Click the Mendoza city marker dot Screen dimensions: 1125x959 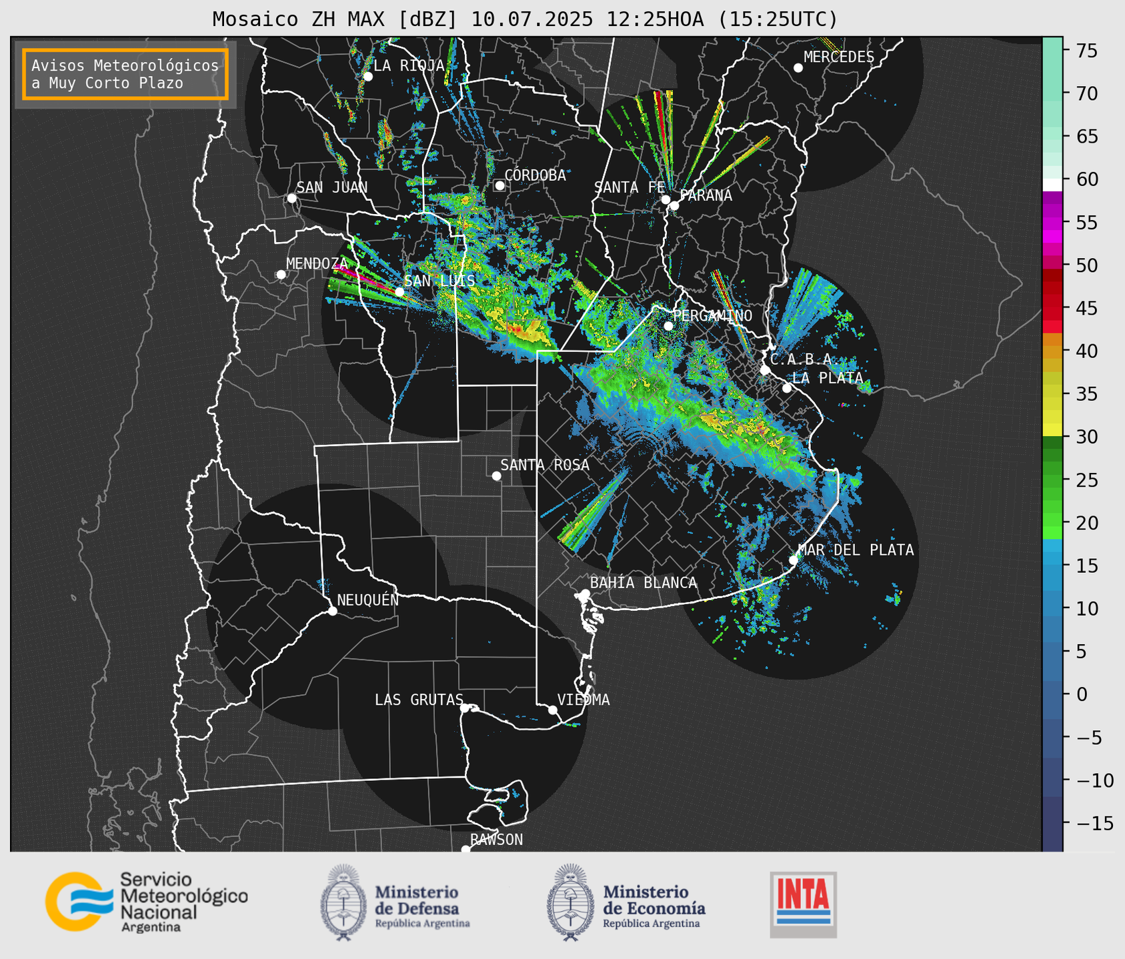[x=281, y=275]
